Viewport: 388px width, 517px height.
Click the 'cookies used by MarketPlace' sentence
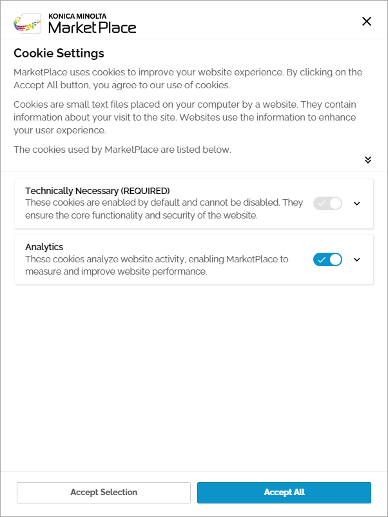click(x=122, y=150)
